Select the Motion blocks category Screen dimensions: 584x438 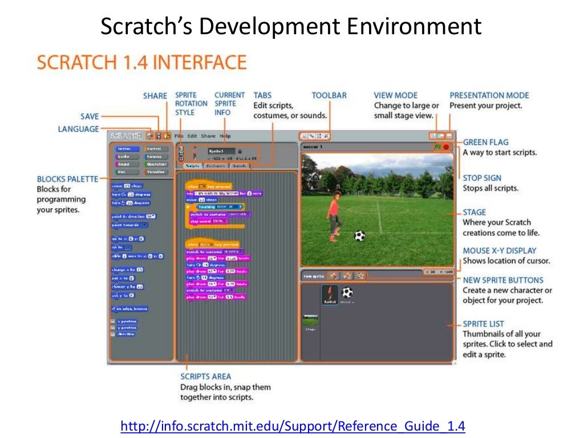pos(127,149)
